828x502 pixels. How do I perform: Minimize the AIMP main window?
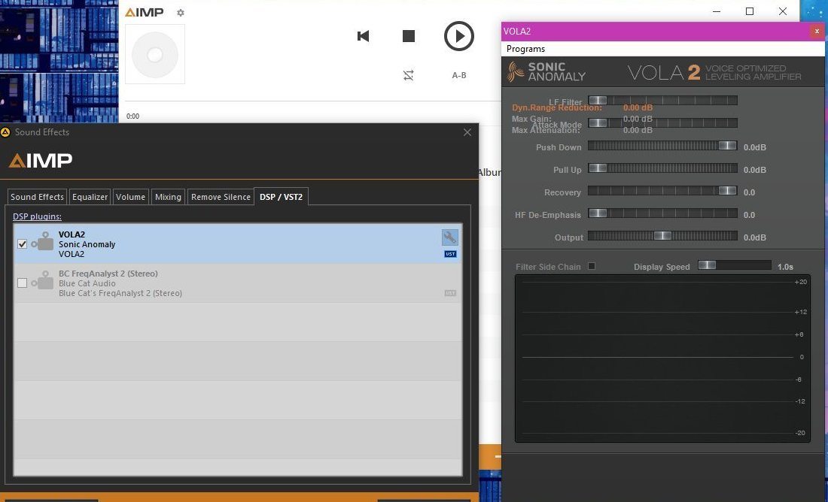(716, 11)
